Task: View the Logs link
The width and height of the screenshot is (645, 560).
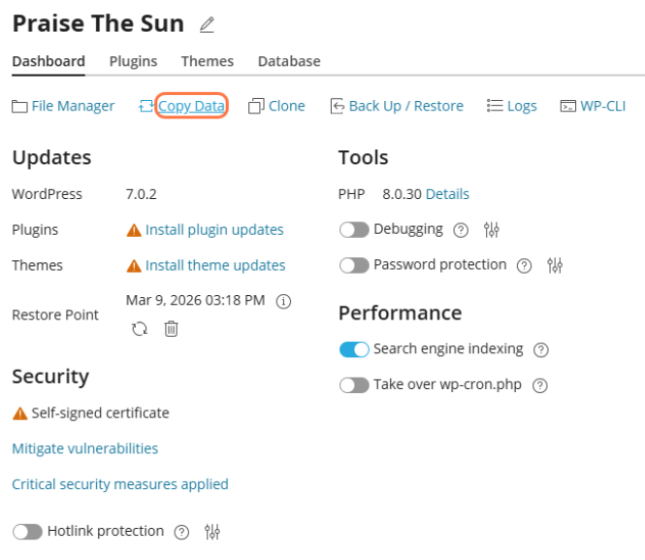Action: [x=522, y=106]
